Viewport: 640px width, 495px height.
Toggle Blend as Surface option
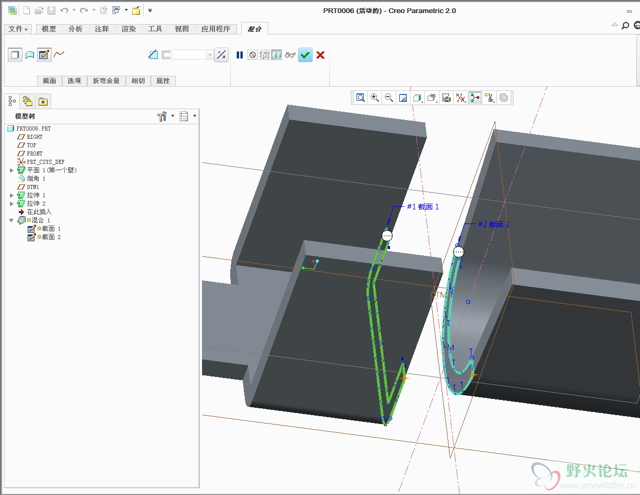click(x=30, y=54)
